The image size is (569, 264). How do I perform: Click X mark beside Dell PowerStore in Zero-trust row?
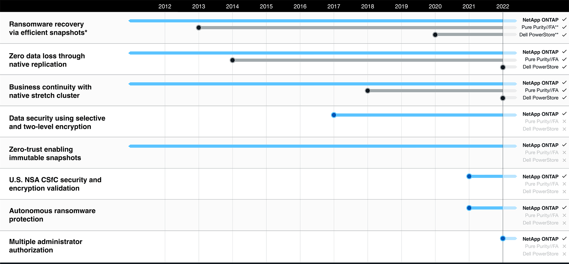click(x=564, y=160)
